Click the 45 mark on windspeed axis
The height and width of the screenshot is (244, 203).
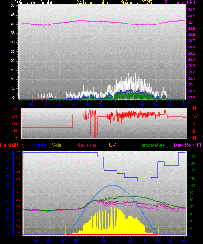[12, 15]
